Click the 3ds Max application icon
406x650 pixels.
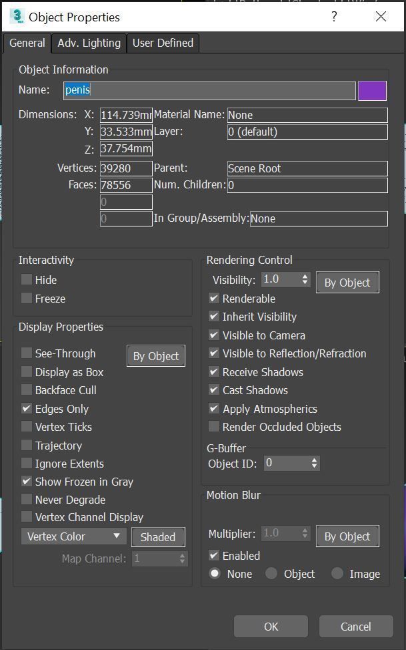[x=17, y=17]
